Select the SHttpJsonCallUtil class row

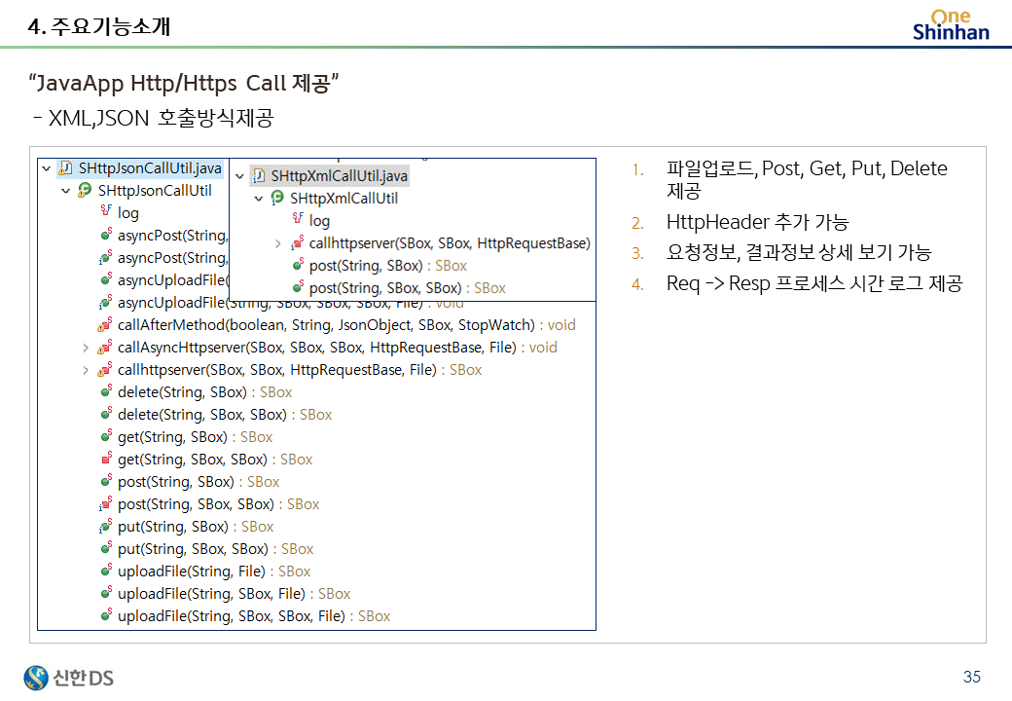tap(155, 191)
